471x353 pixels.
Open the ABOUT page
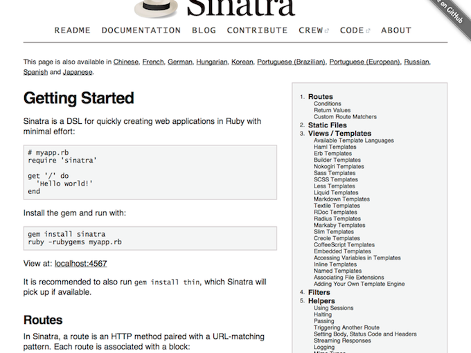tap(396, 30)
